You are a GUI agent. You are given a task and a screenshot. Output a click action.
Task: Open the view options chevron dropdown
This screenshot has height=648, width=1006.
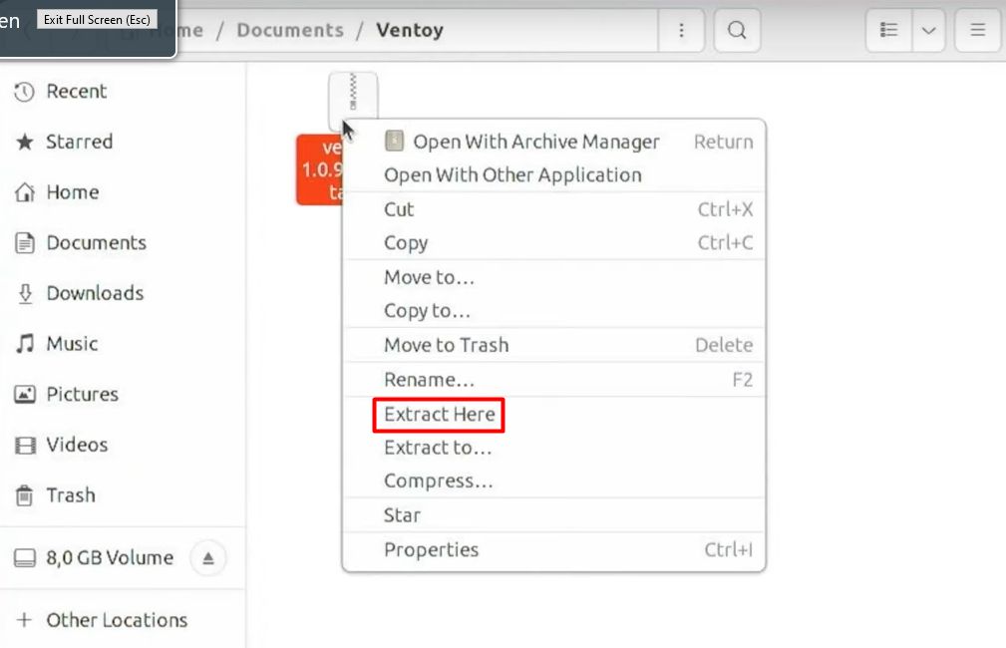point(928,30)
